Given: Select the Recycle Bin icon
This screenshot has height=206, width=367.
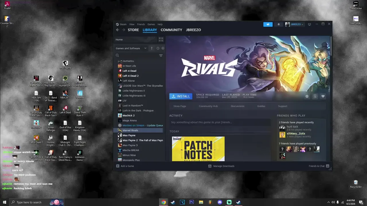Looking at the screenshot, I should tap(356, 184).
